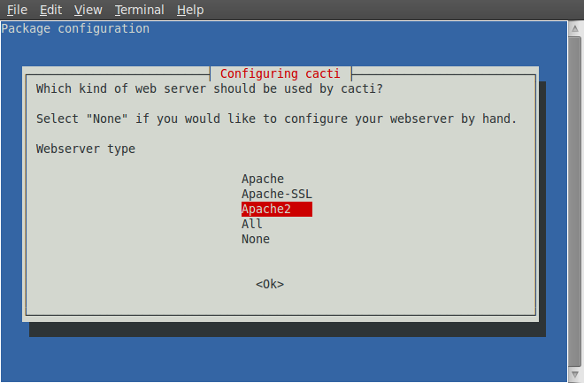Screen dimensions: 584x383
Task: Click the 'Select "None" if you would like' hint
Action: pyautogui.click(x=276, y=119)
